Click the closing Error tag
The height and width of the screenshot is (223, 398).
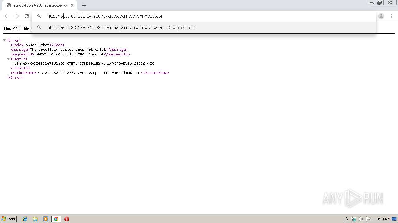tap(15, 77)
